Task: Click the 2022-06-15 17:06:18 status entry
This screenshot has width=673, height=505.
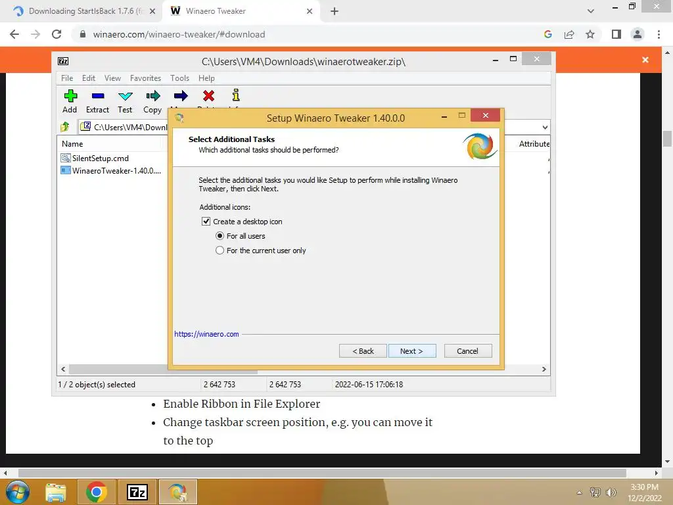Action: pos(369,384)
